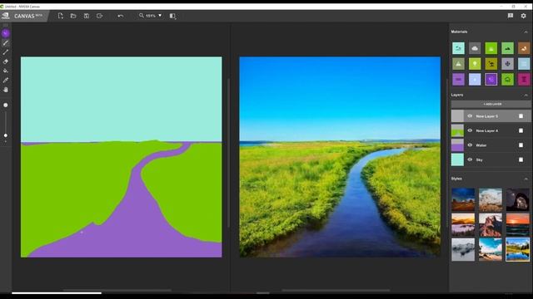533x299 pixels.
Task: Hide the Sky layer
Action: 470,159
